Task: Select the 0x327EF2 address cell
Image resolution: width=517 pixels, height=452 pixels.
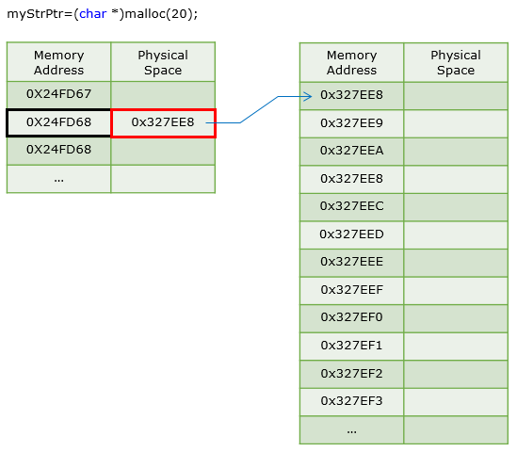Action: [x=351, y=374]
